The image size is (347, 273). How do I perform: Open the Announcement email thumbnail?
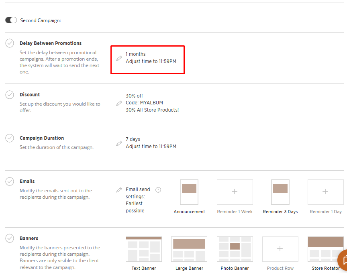click(x=189, y=192)
